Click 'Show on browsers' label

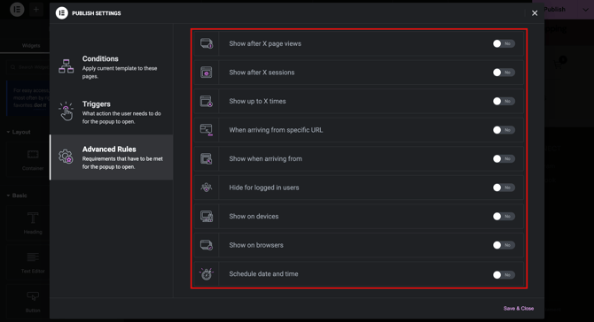[256, 245]
